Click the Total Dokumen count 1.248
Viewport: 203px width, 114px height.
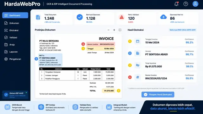pos(49,18)
